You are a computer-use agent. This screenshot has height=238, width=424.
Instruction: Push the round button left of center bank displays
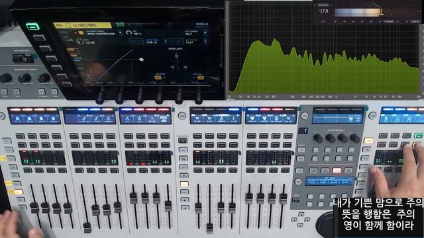coord(182,116)
